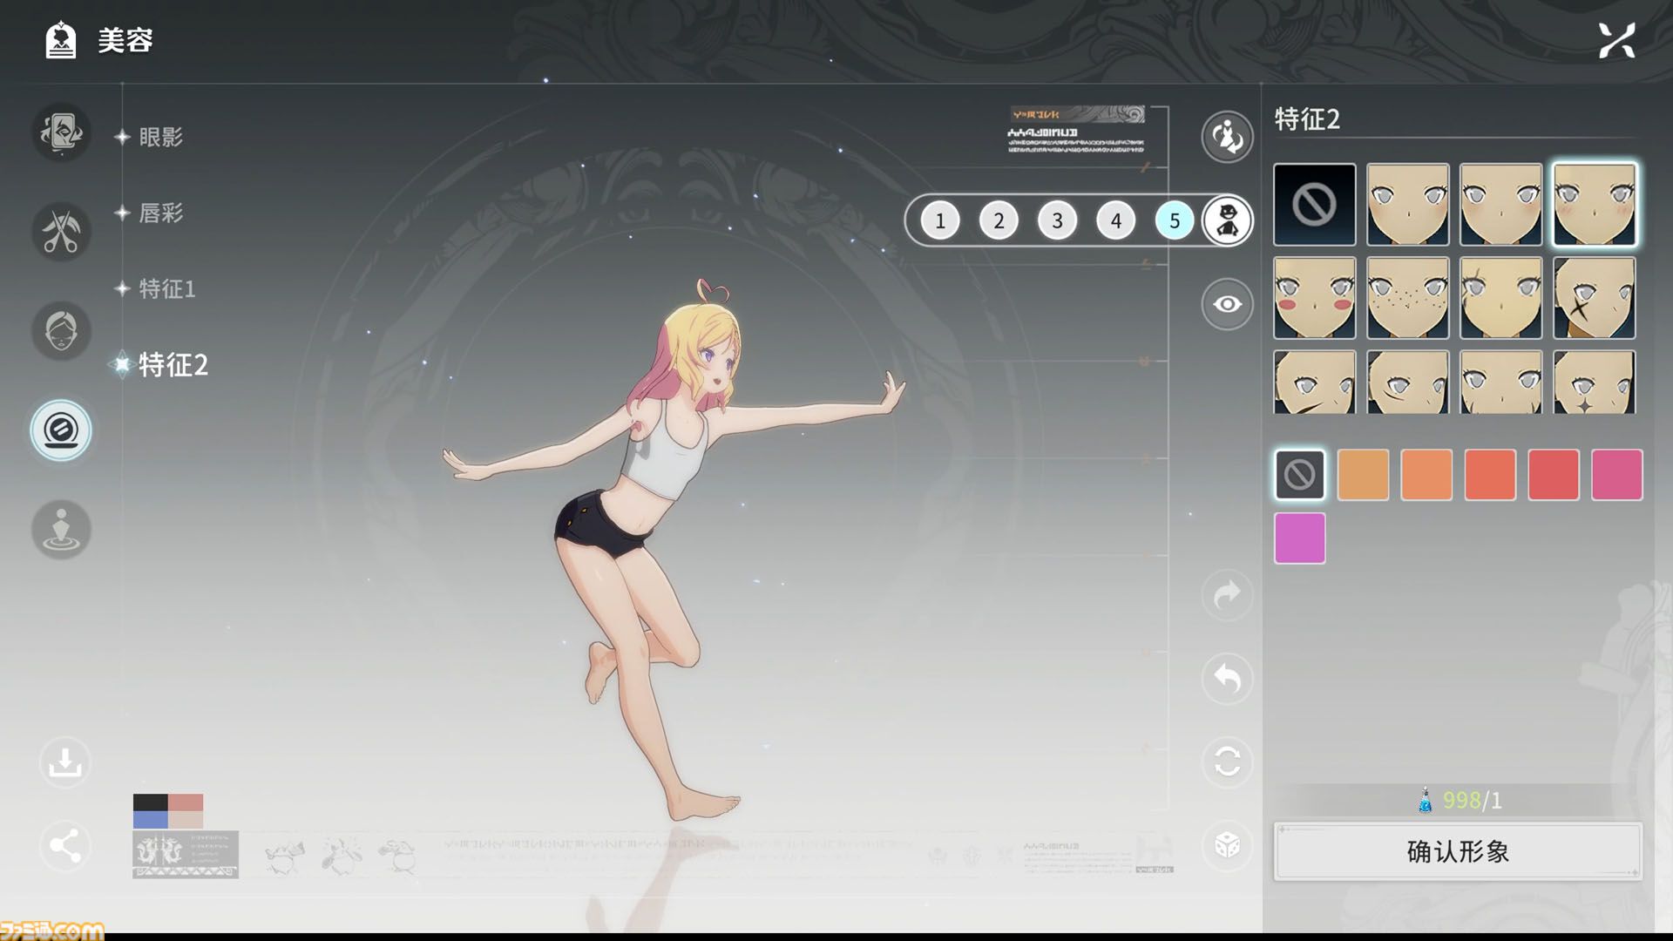1673x941 pixels.
Task: Pick the red color swatch
Action: (1554, 475)
